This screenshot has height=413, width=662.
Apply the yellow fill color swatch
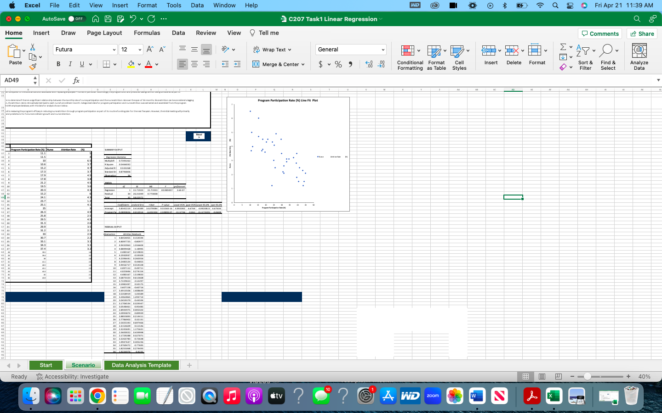131,64
